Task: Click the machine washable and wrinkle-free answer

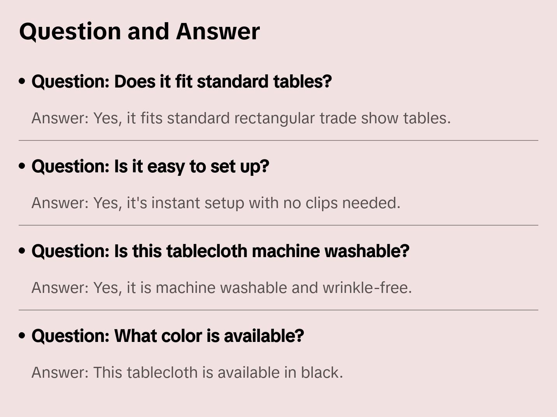Action: pyautogui.click(x=221, y=287)
